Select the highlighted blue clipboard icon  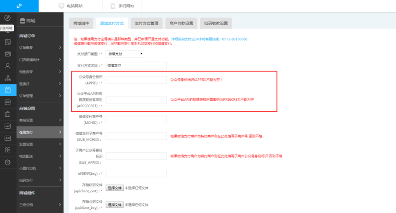pyautogui.click(x=7, y=90)
